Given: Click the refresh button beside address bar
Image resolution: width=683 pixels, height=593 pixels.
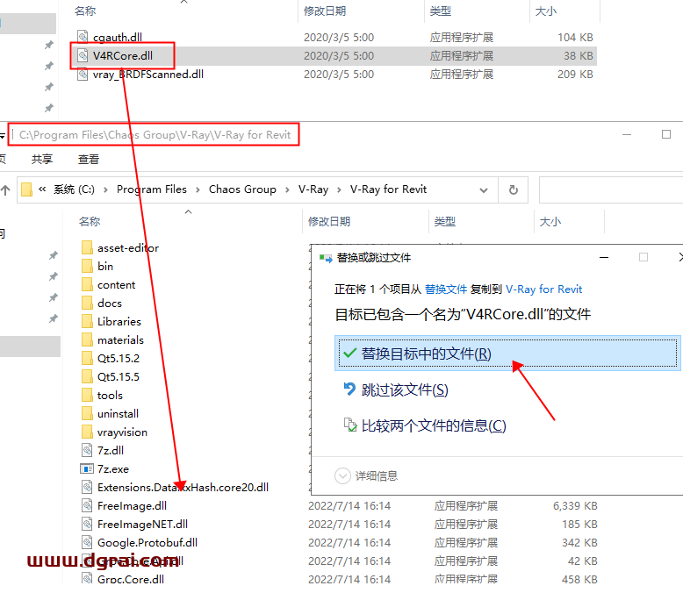Looking at the screenshot, I should (514, 189).
